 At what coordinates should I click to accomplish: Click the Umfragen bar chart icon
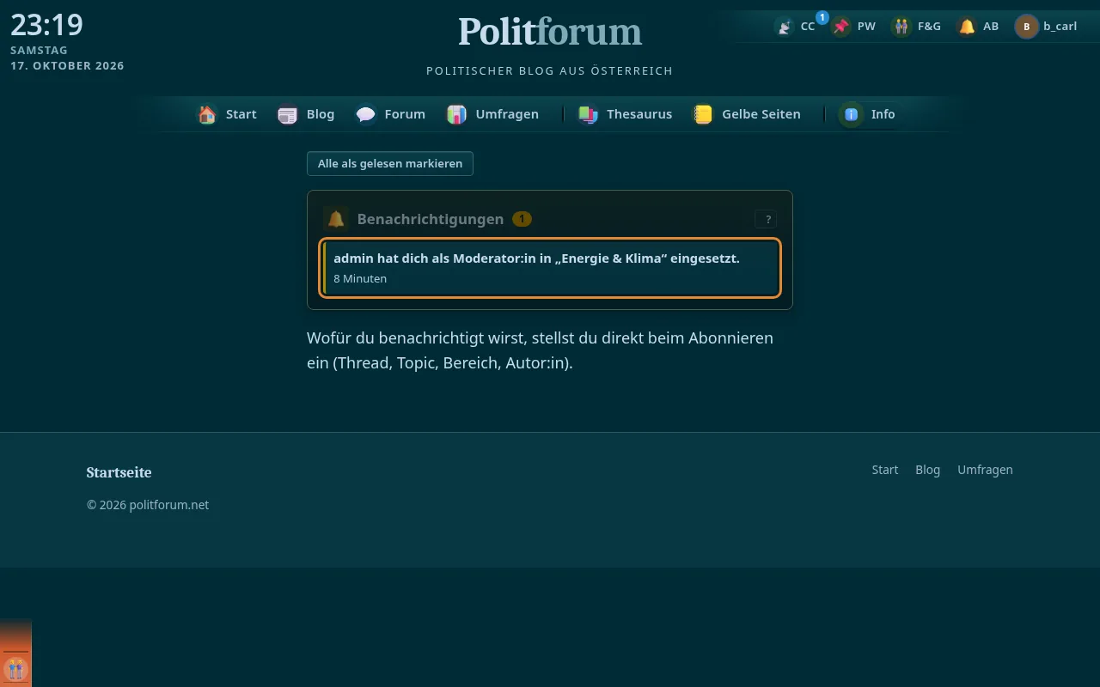(x=457, y=114)
